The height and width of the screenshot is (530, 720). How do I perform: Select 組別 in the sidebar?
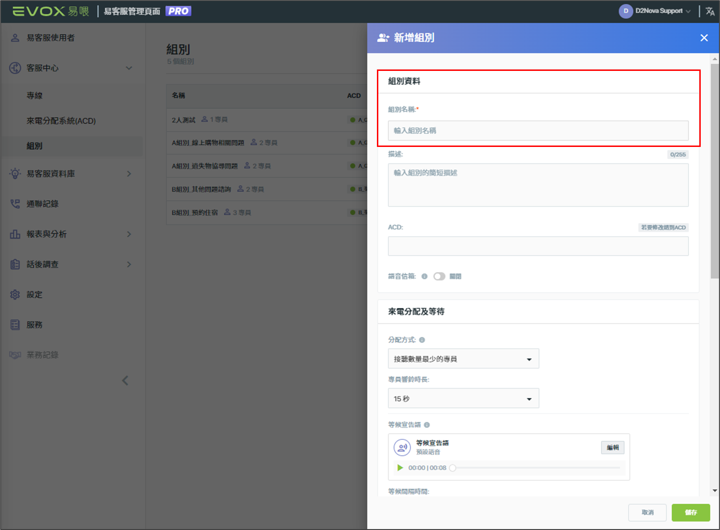click(x=34, y=146)
